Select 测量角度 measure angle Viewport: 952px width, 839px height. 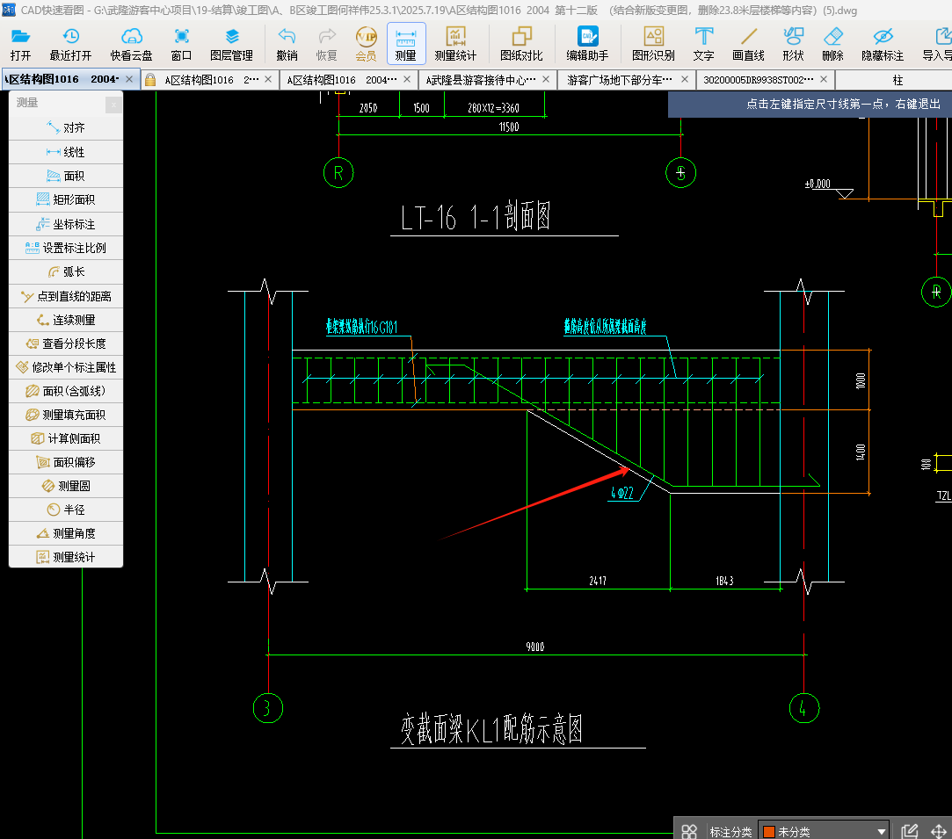point(66,533)
